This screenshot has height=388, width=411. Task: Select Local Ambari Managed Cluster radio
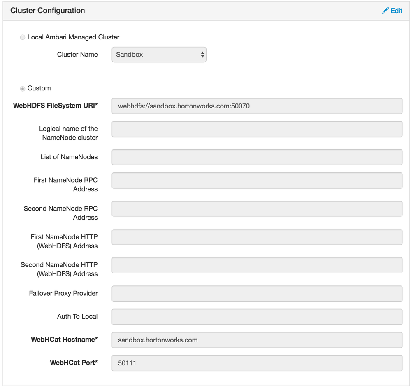click(x=23, y=37)
